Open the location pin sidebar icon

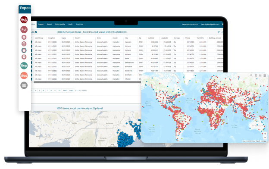[x=24, y=57]
